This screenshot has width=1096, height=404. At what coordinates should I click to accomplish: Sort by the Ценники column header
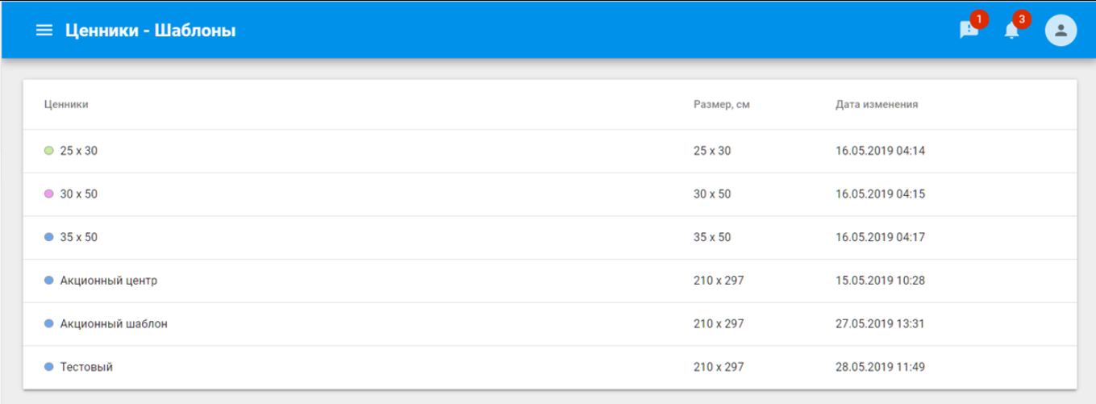pos(66,104)
